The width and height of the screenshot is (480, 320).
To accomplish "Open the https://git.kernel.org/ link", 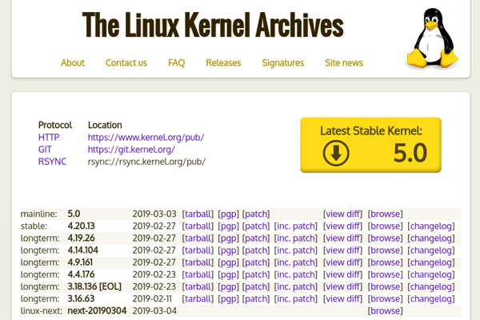I will [x=131, y=150].
